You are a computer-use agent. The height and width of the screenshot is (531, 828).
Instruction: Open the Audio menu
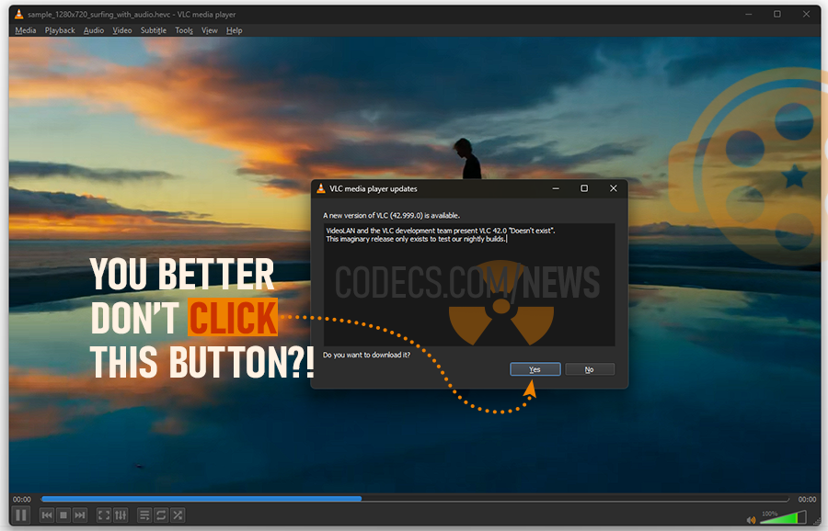coord(94,30)
